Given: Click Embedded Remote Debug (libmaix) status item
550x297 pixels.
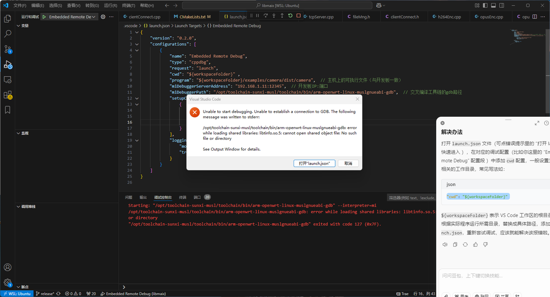Looking at the screenshot, I should (x=133, y=294).
